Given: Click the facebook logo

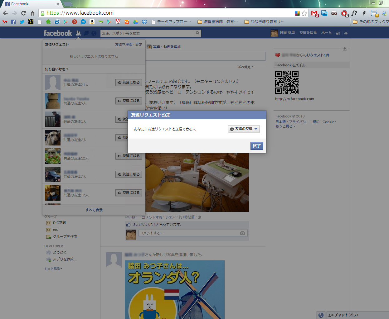Looking at the screenshot, I should (58, 33).
